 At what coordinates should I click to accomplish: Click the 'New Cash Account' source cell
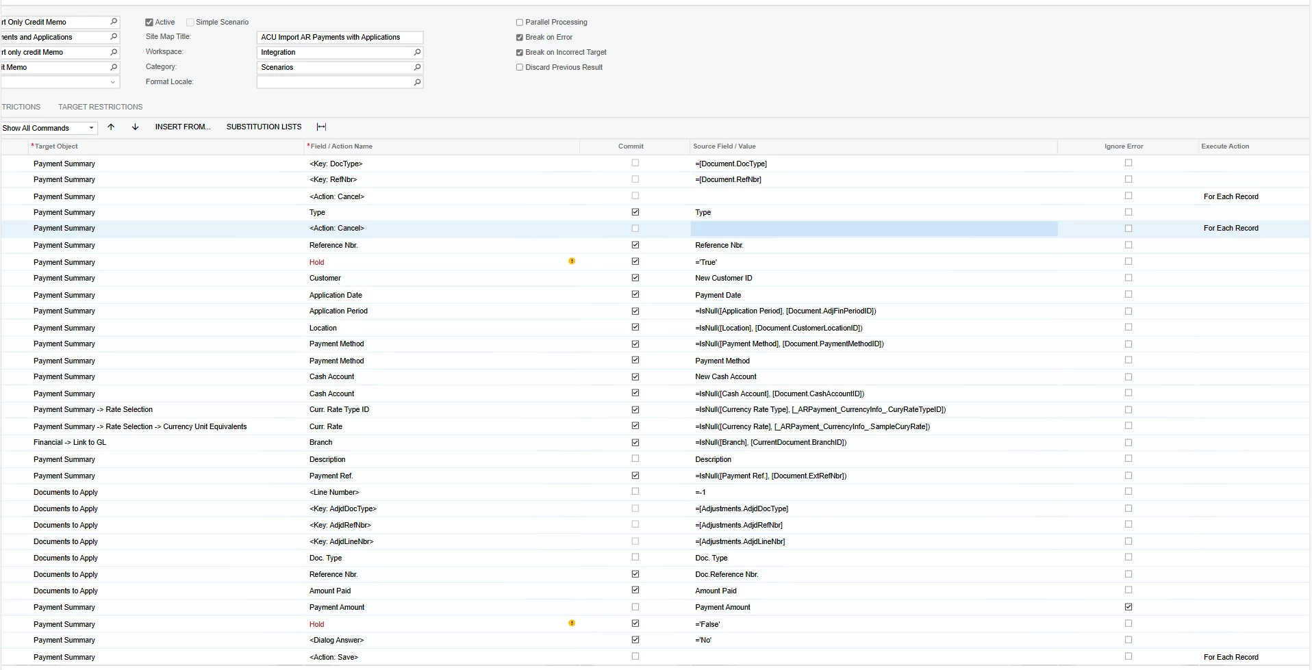(874, 376)
